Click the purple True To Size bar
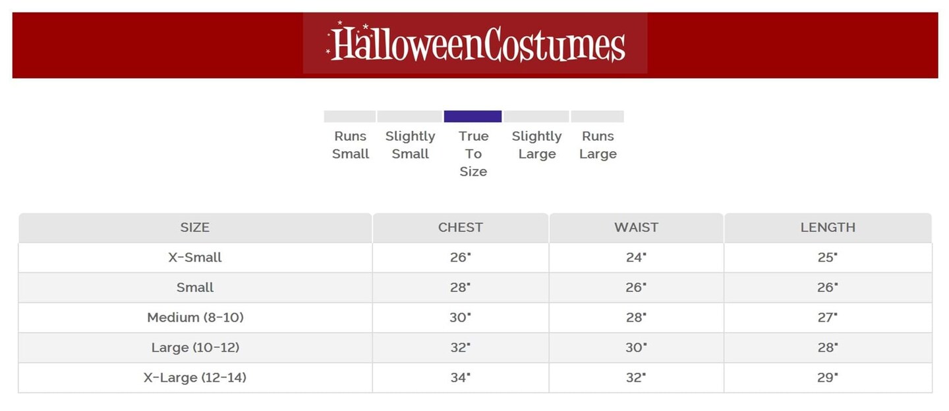Image resolution: width=949 pixels, height=411 pixels. click(x=473, y=116)
